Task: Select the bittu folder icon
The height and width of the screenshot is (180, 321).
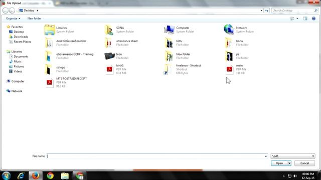Action: click(169, 43)
